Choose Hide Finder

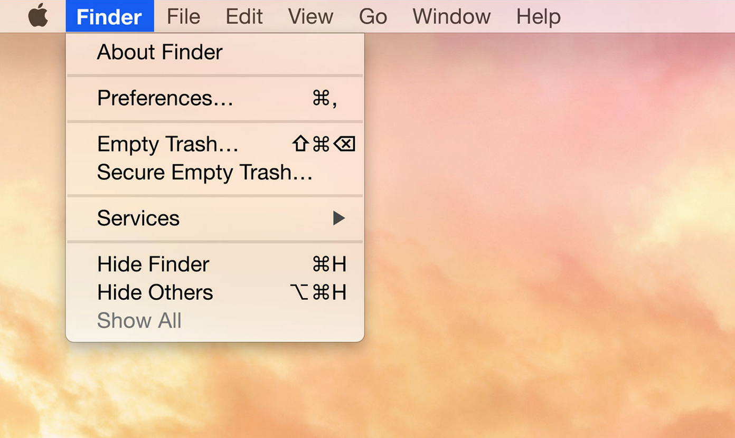[215, 264]
